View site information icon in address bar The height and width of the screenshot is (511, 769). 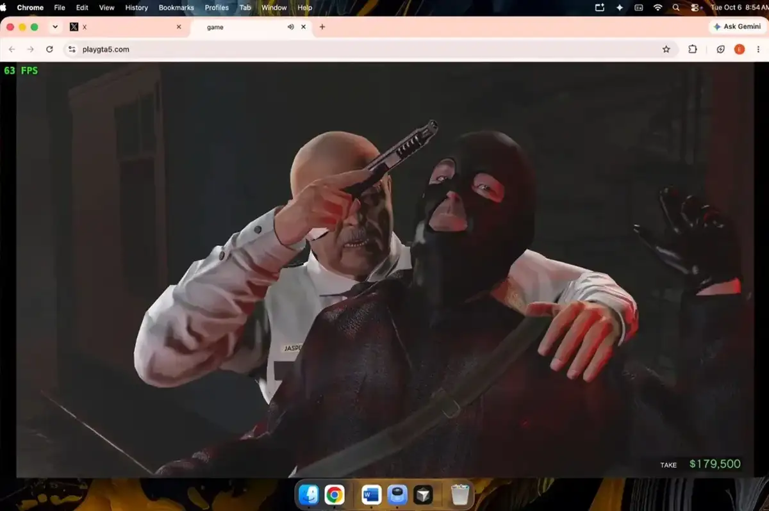[72, 49]
